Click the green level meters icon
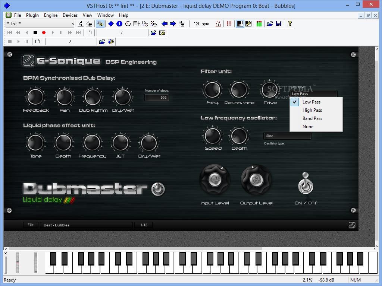This screenshot has height=286, width=382. coord(259,24)
